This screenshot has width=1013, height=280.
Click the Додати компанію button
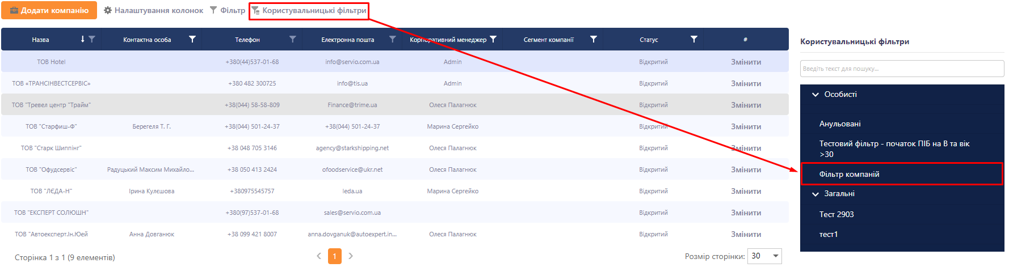tap(49, 11)
